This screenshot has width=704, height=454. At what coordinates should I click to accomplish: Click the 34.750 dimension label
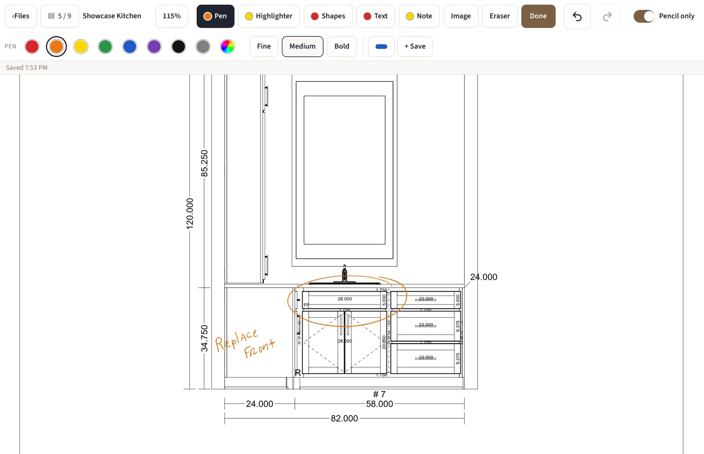(204, 338)
